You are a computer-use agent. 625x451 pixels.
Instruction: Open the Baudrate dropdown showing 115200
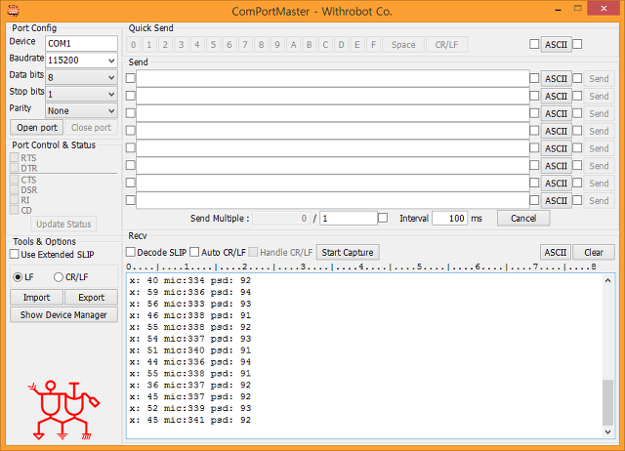tap(81, 61)
